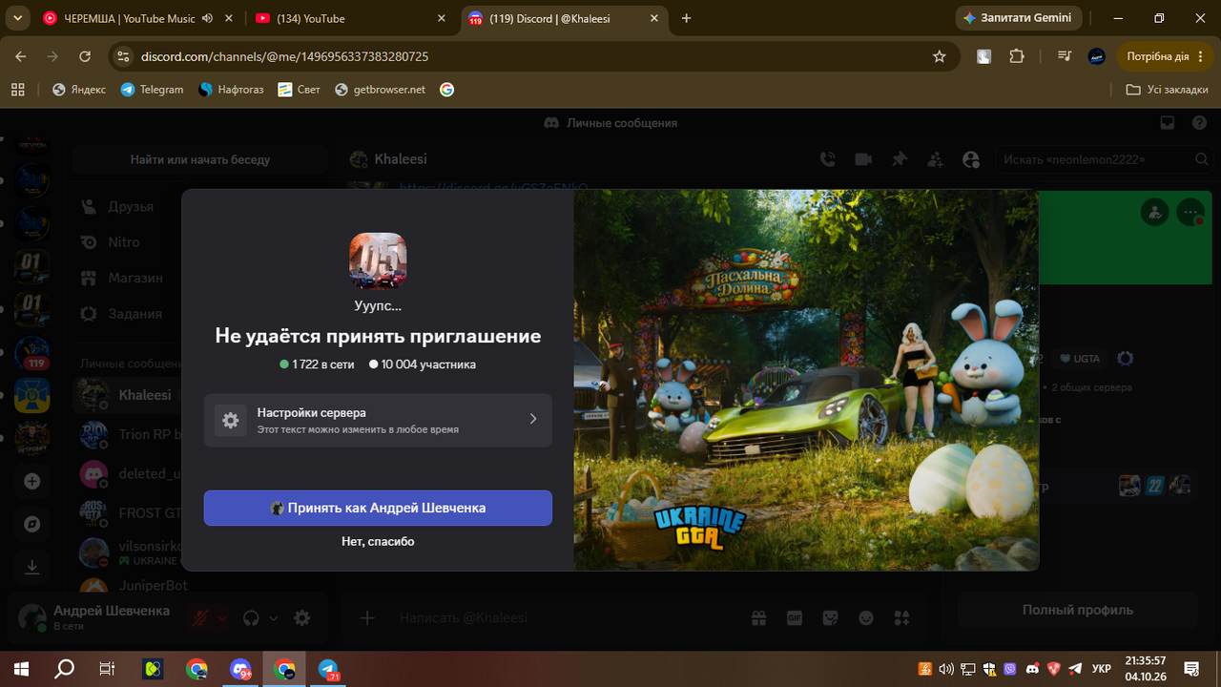Open microphone options chevron next to mute
Image resolution: width=1221 pixels, height=687 pixels.
tap(223, 618)
